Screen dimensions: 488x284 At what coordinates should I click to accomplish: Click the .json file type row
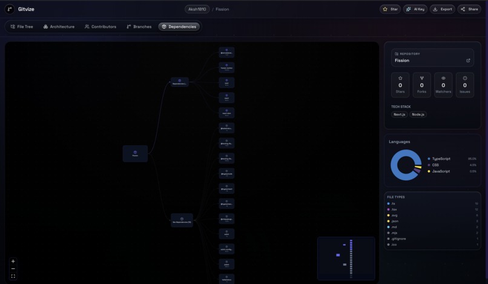coord(433,221)
